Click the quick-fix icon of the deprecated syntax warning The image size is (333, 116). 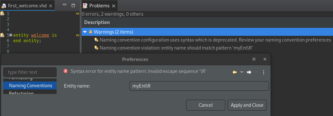tap(96, 40)
